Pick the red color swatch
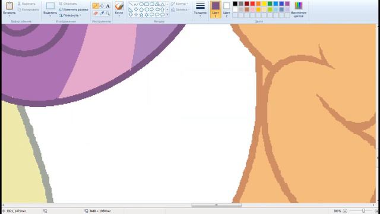Image resolution: width=380 pixels, height=214 pixels. click(252, 4)
